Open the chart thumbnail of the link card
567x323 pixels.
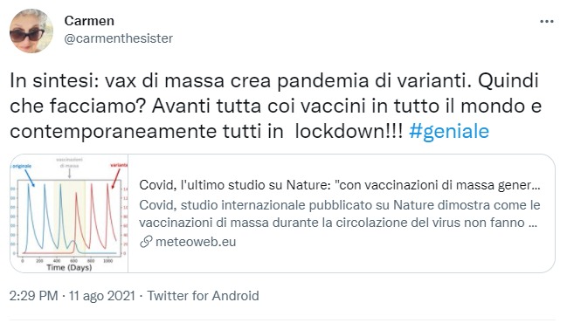(x=69, y=214)
